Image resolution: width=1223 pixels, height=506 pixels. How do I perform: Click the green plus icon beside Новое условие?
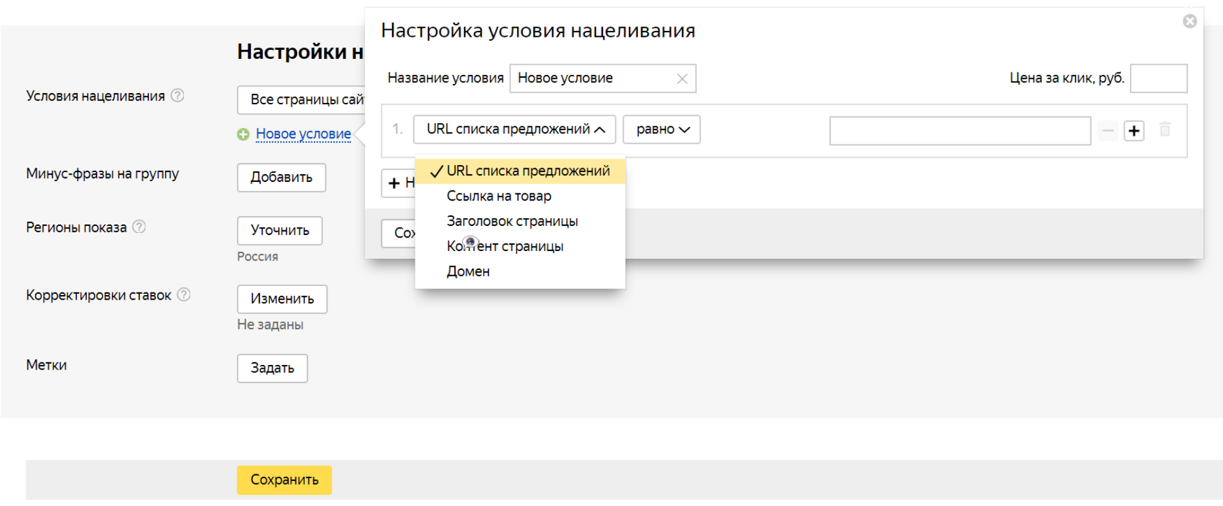[x=243, y=134]
